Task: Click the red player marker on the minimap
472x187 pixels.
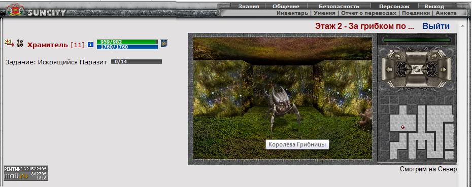Action: pos(403,127)
